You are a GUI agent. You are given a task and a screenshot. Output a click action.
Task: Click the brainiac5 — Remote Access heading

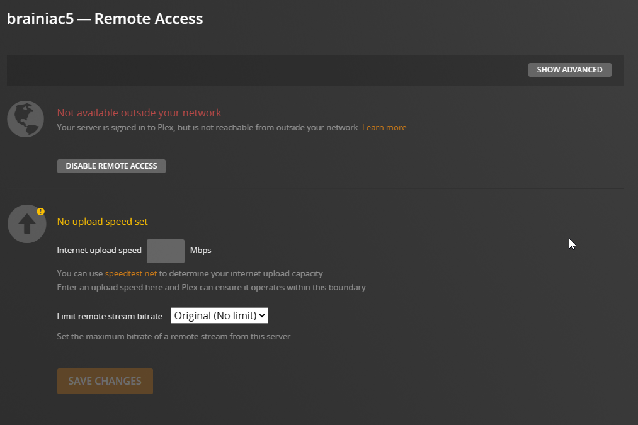point(105,19)
